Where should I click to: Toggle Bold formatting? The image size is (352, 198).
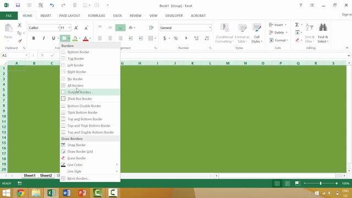[x=34, y=38]
